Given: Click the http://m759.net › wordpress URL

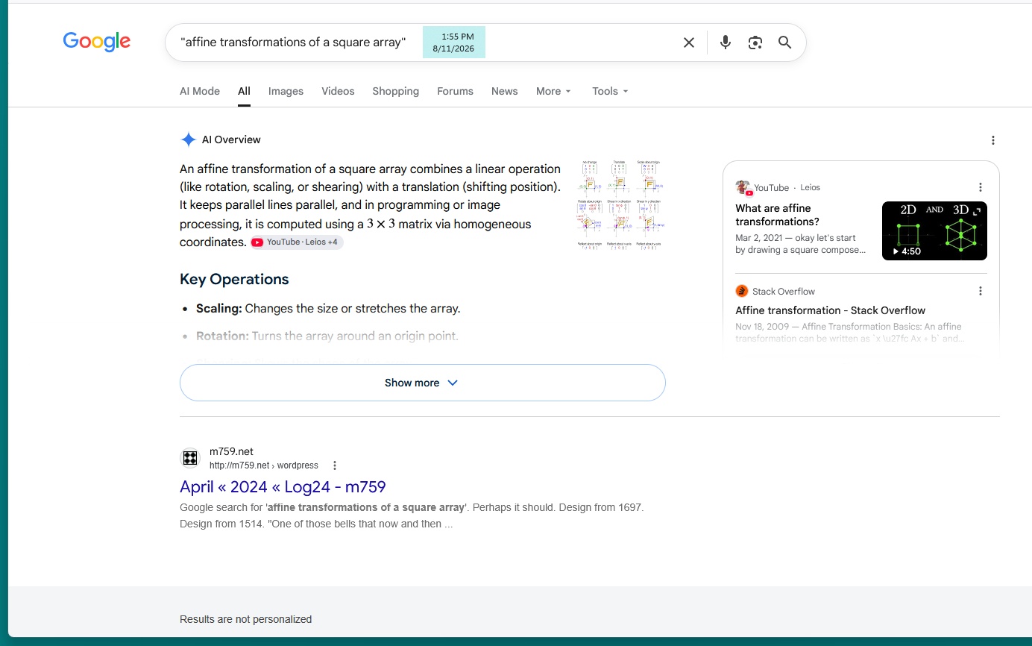Looking at the screenshot, I should 264,465.
